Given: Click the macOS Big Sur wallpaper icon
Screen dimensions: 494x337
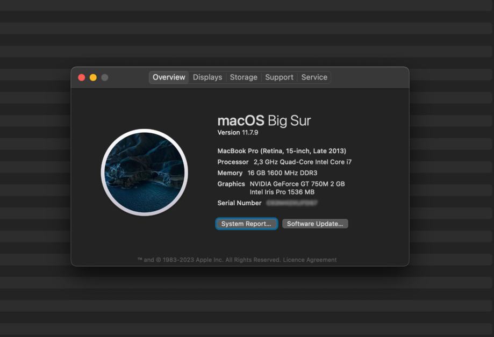Looking at the screenshot, I should click(x=144, y=173).
